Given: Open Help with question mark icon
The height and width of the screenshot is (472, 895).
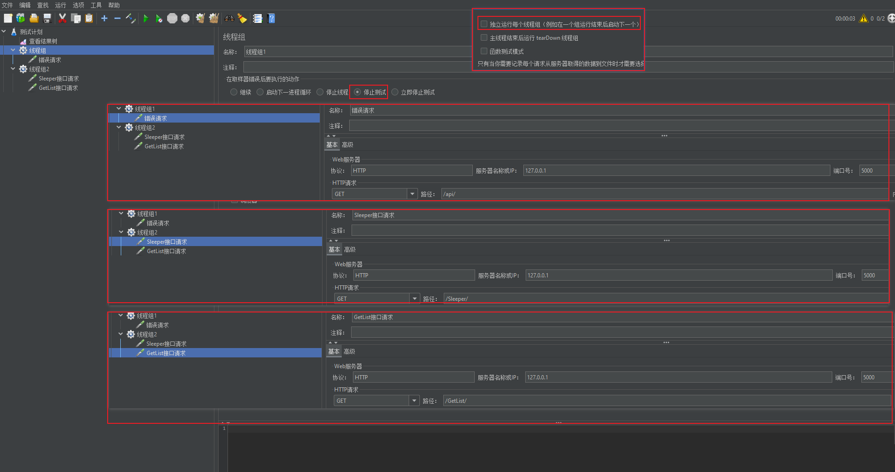Looking at the screenshot, I should (271, 18).
